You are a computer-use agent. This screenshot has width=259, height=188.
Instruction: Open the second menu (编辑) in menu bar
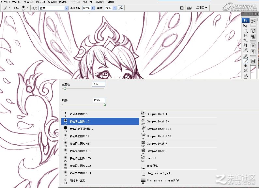coord(17,2)
